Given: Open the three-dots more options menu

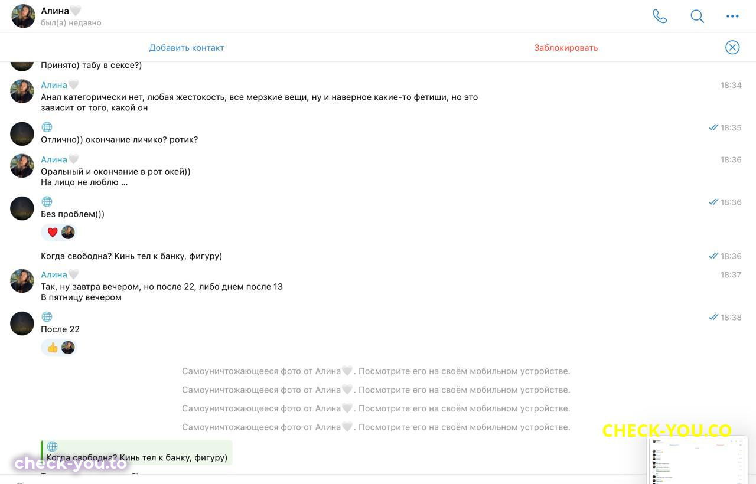Looking at the screenshot, I should tap(732, 16).
